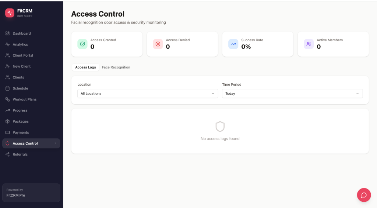Click the blue Success Rate trend icon
This screenshot has height=208, width=377.
tap(233, 44)
